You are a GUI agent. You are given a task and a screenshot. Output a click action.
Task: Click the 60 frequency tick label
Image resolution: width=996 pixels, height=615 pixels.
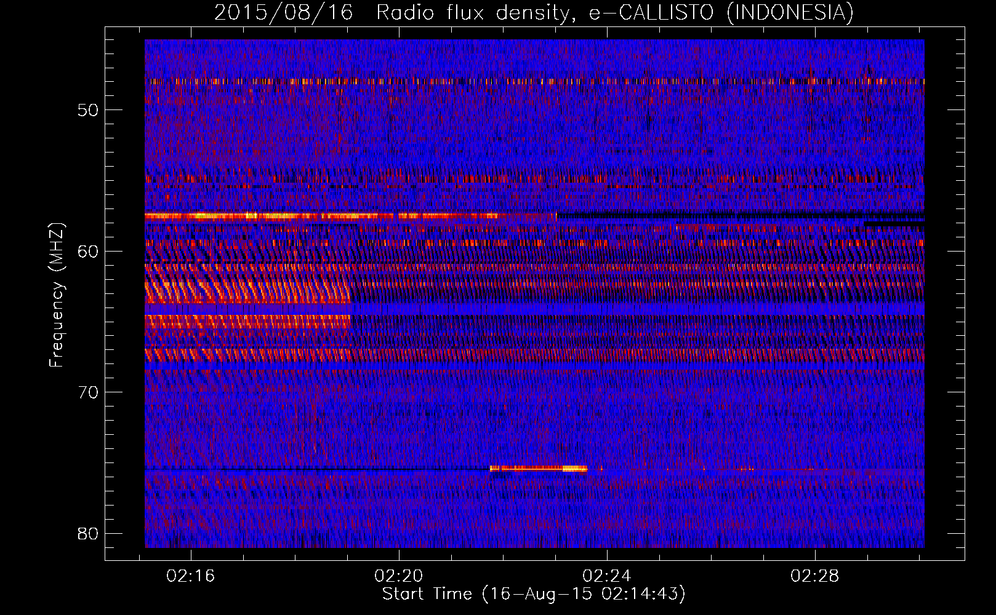point(88,251)
